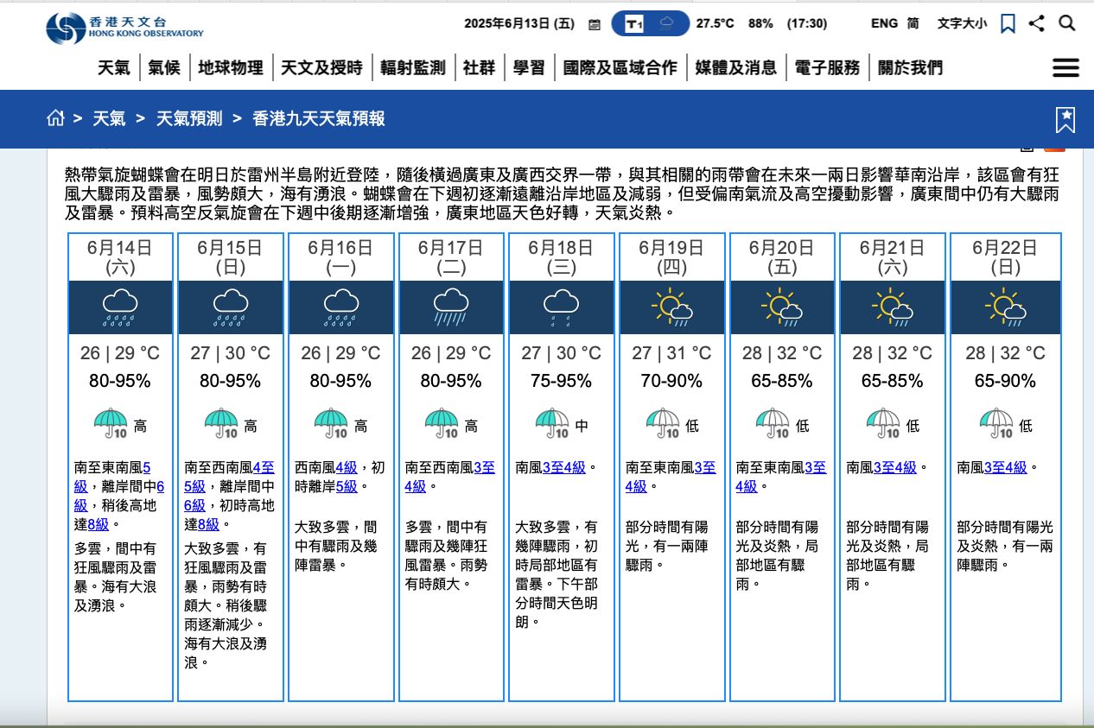Open the hamburger menu
Image resolution: width=1094 pixels, height=728 pixels.
click(1065, 68)
